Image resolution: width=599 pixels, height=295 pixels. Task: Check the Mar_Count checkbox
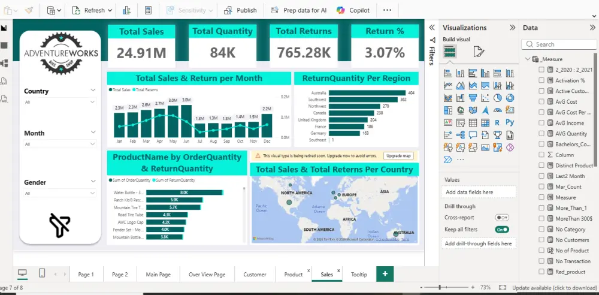coord(541,186)
